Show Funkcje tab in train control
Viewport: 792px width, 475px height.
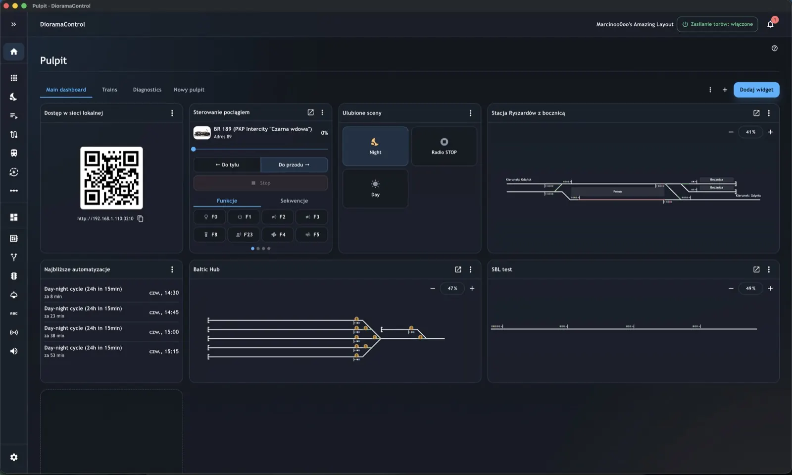click(227, 201)
